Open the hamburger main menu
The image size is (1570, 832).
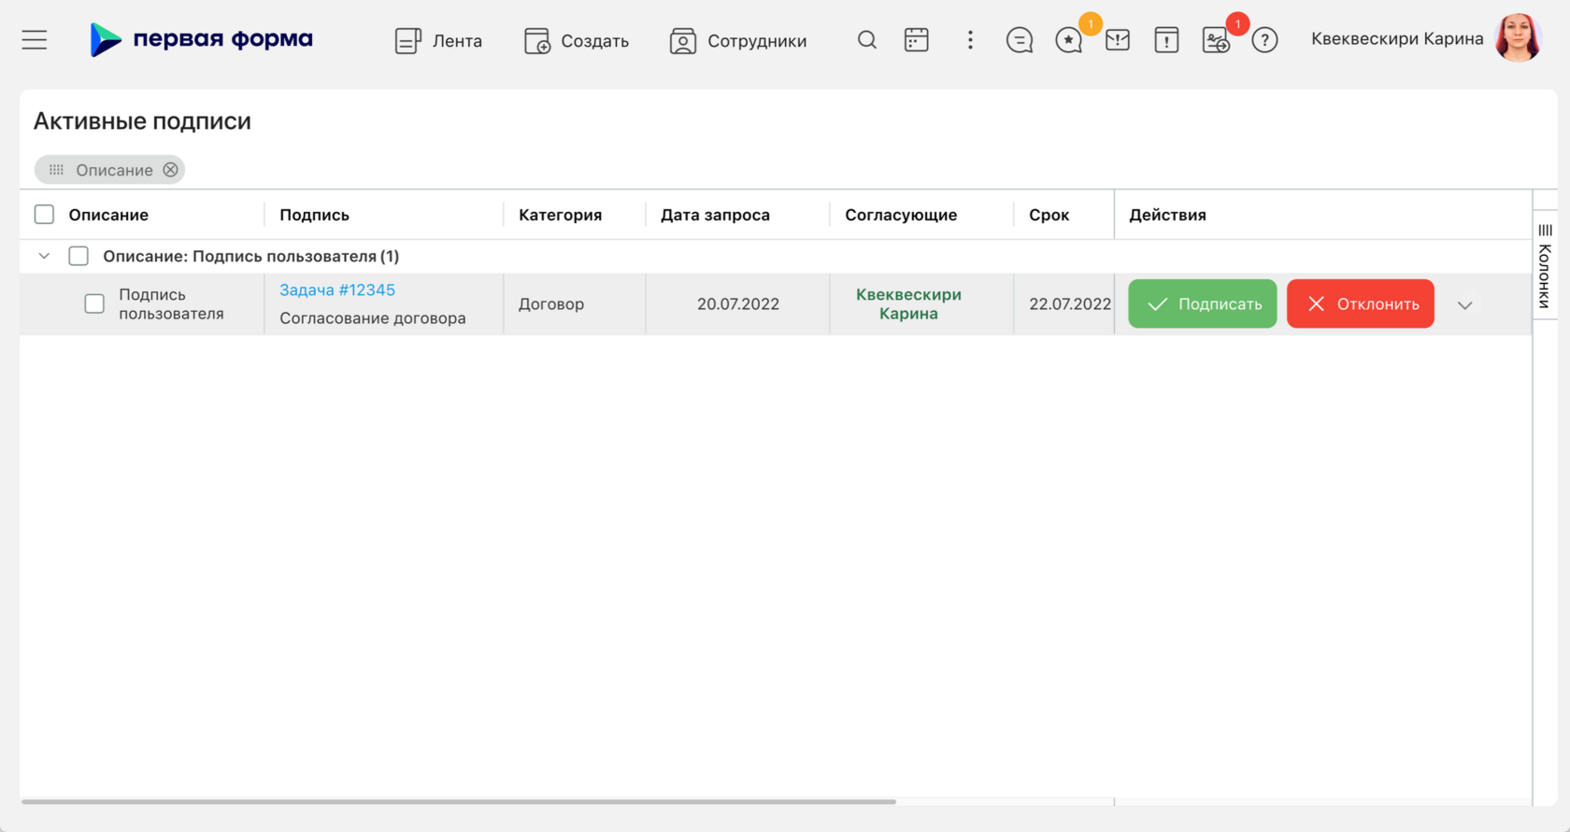click(x=35, y=40)
